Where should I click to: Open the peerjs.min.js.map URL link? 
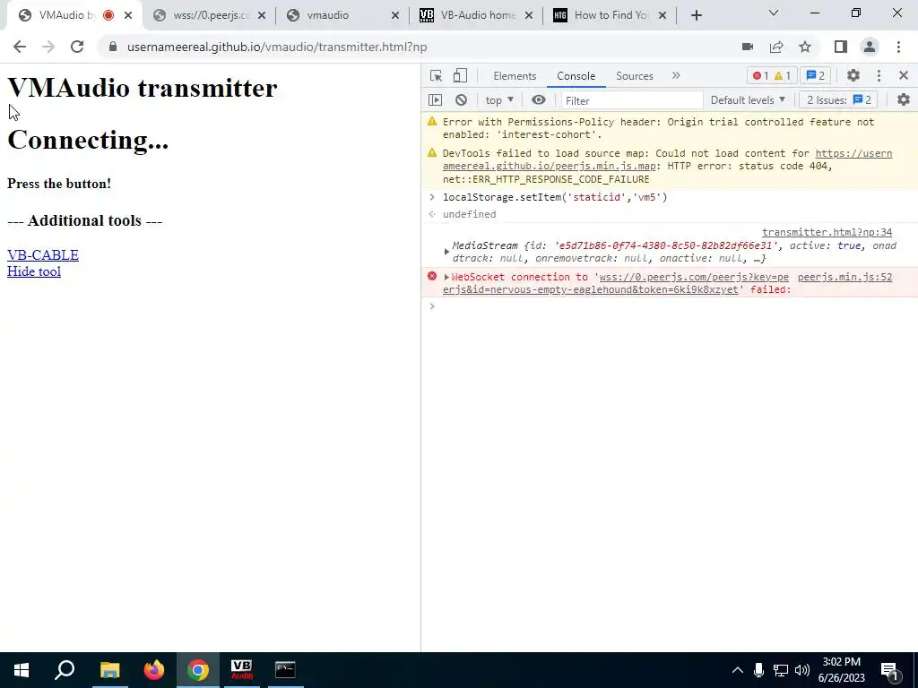click(667, 159)
